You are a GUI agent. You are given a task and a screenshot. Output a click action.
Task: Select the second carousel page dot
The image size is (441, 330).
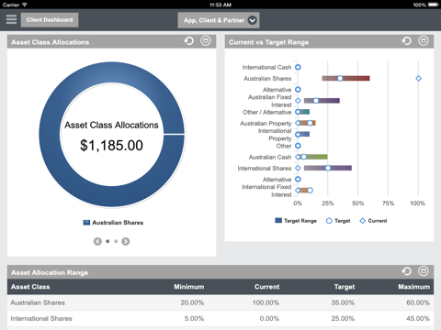[116, 241]
